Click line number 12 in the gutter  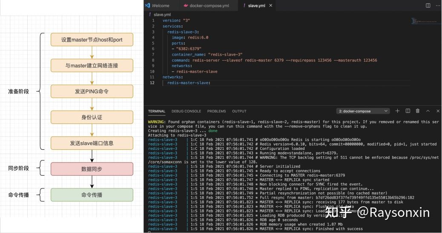click(152, 83)
